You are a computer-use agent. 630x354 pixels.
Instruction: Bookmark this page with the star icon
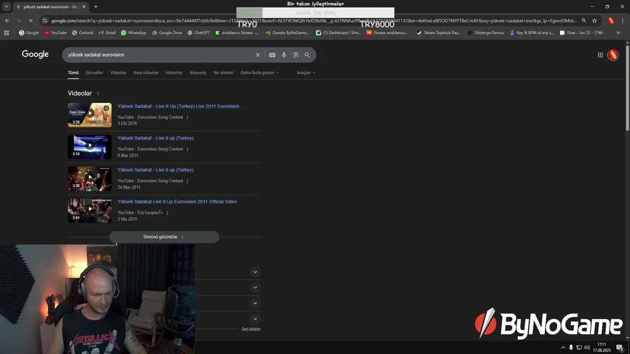pyautogui.click(x=595, y=21)
